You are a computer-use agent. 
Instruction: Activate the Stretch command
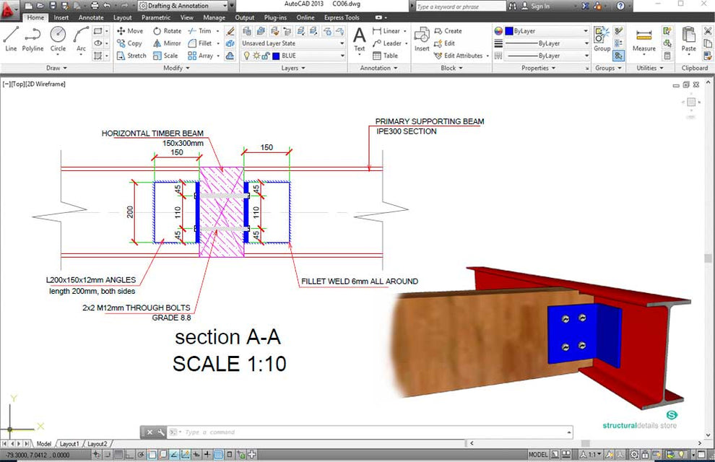tap(131, 56)
